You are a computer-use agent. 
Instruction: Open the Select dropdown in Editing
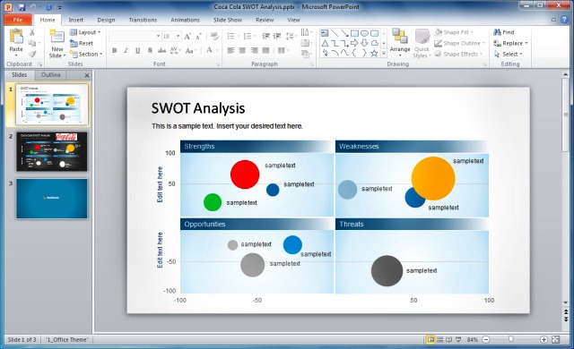pos(508,54)
